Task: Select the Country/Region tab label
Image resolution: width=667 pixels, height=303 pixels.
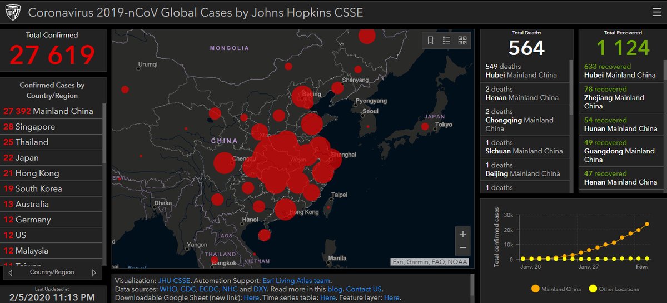Action: pyautogui.click(x=52, y=272)
